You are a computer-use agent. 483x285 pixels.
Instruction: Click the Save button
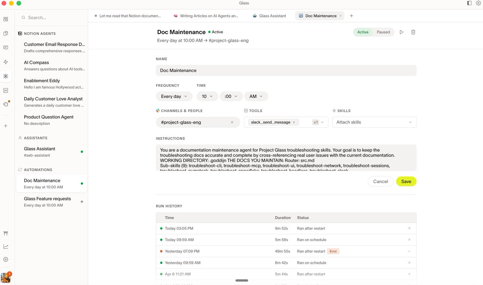(x=406, y=182)
